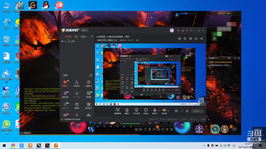266x149 pixels.
Task: Switch to the third scene tab
Action: pos(83,36)
